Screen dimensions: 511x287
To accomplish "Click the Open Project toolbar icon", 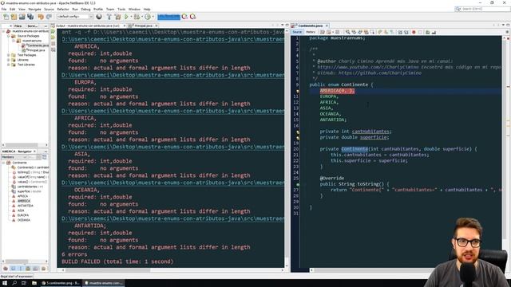I will (22, 17).
